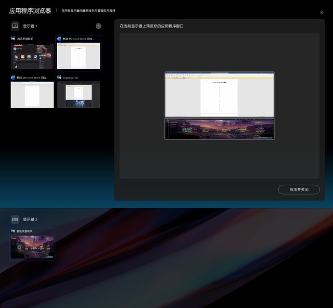Viewport: 333px width, 308px height.
Task: Select the unhighlighted Word document thumbnail
Action: (32, 95)
